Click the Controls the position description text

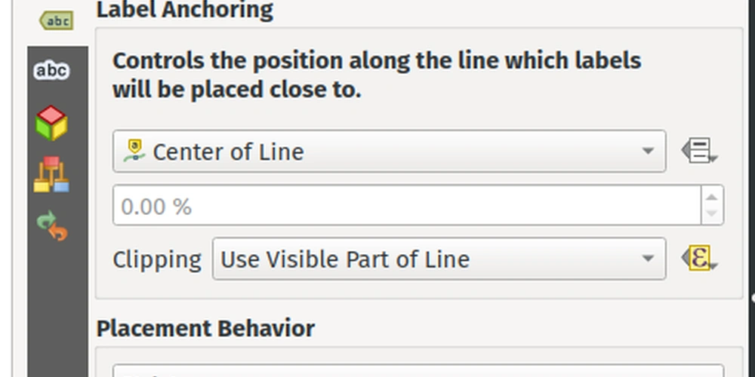pos(377,75)
